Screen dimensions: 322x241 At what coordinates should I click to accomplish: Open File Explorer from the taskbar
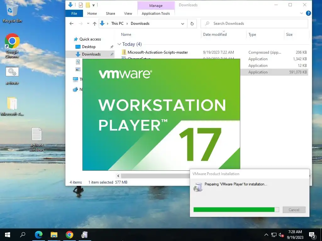point(54,235)
